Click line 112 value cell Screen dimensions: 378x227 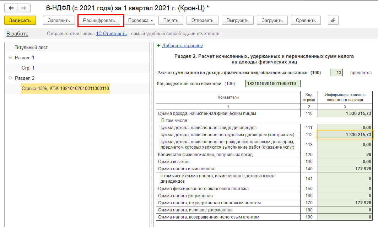[x=345, y=134]
